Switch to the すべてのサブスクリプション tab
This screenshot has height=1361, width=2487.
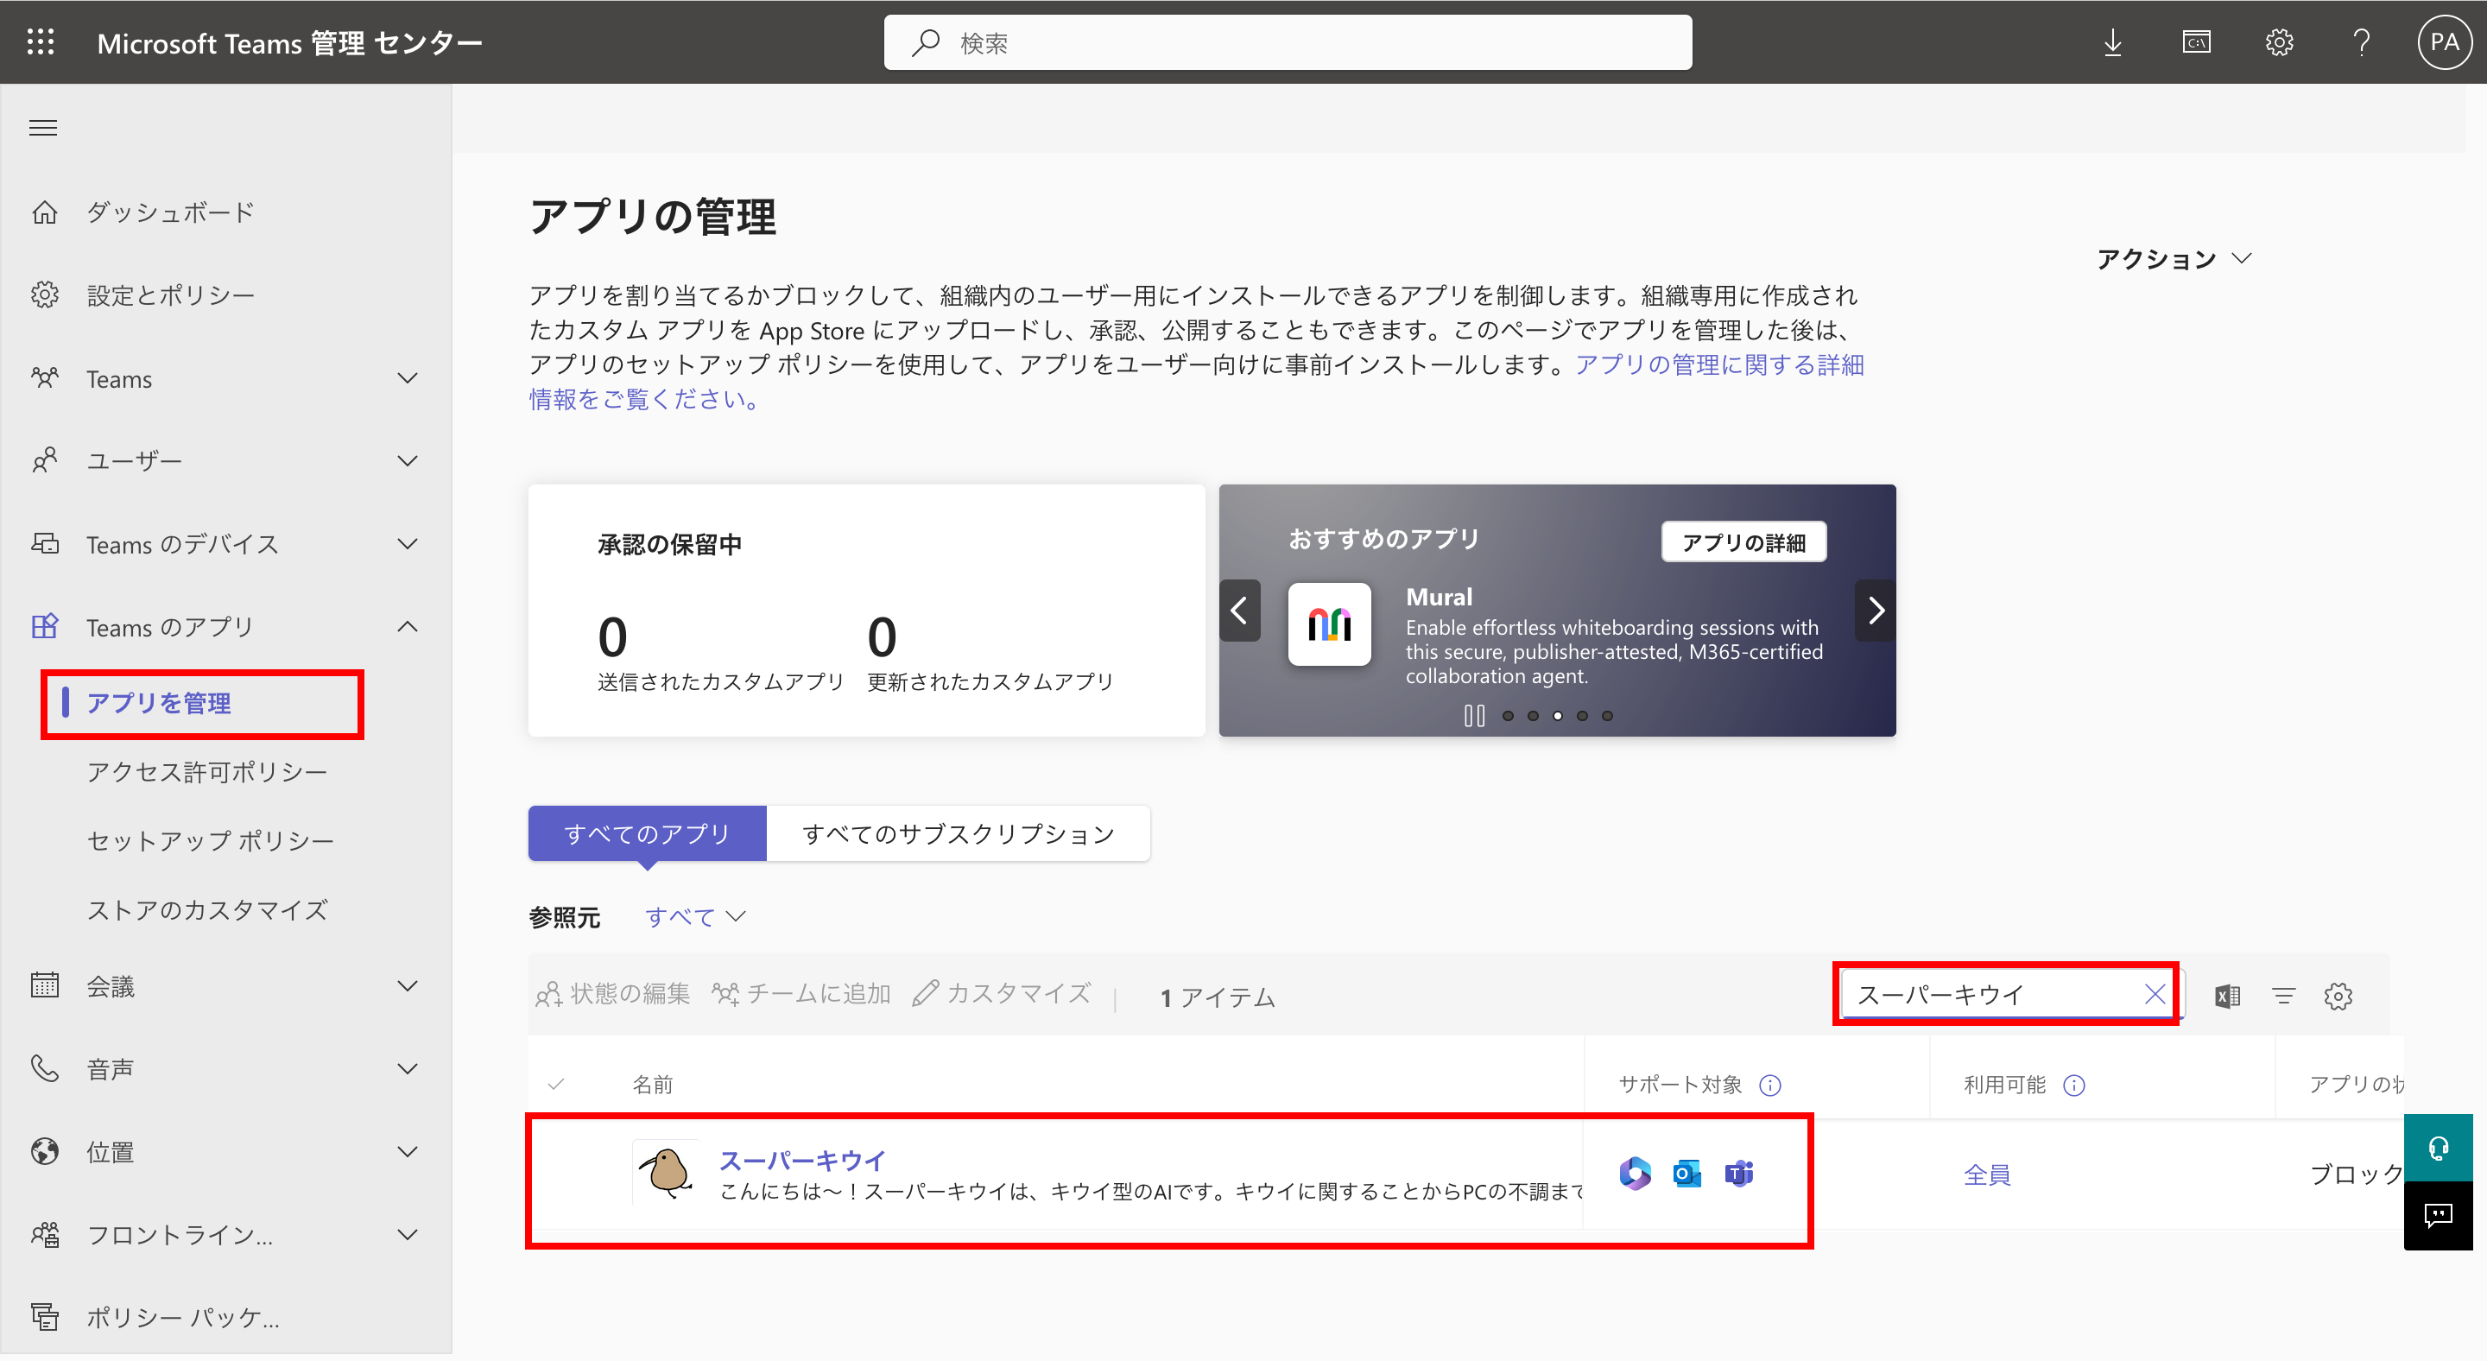(x=959, y=833)
